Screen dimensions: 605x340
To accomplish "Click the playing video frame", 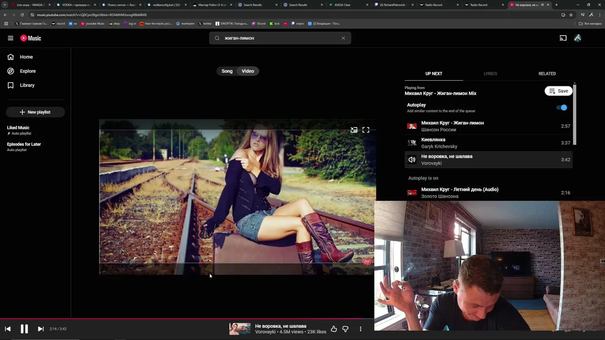I will tap(237, 197).
